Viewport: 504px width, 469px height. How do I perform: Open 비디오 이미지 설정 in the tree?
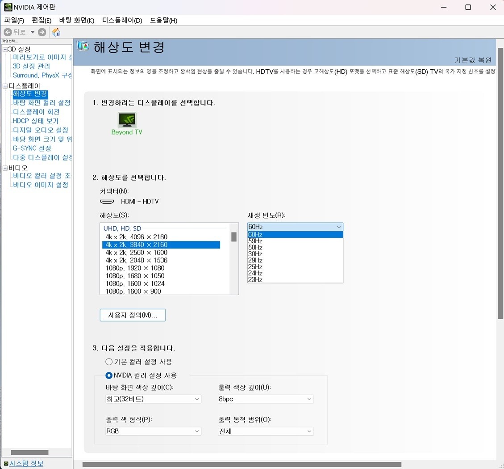point(41,185)
